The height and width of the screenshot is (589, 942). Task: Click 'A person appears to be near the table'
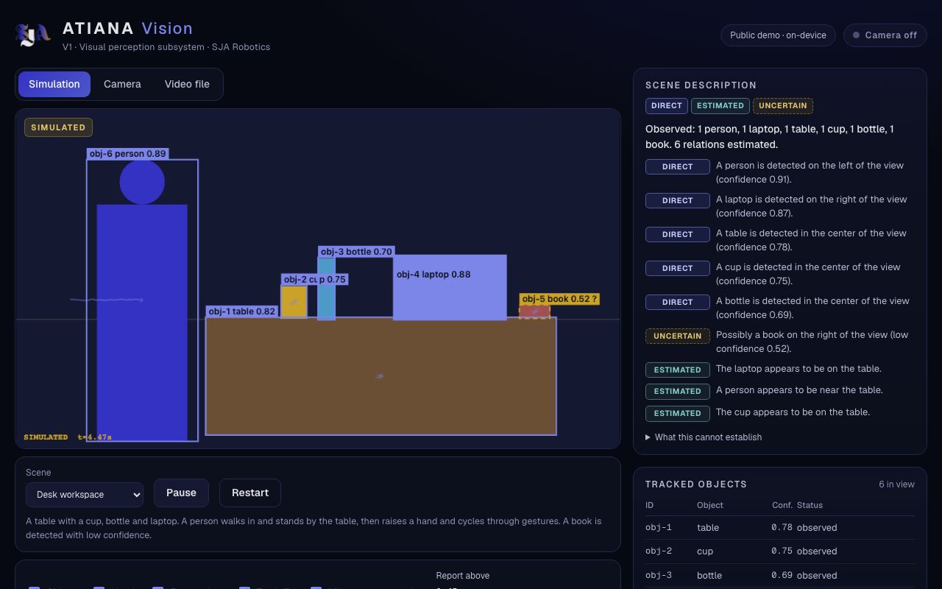[799, 390]
